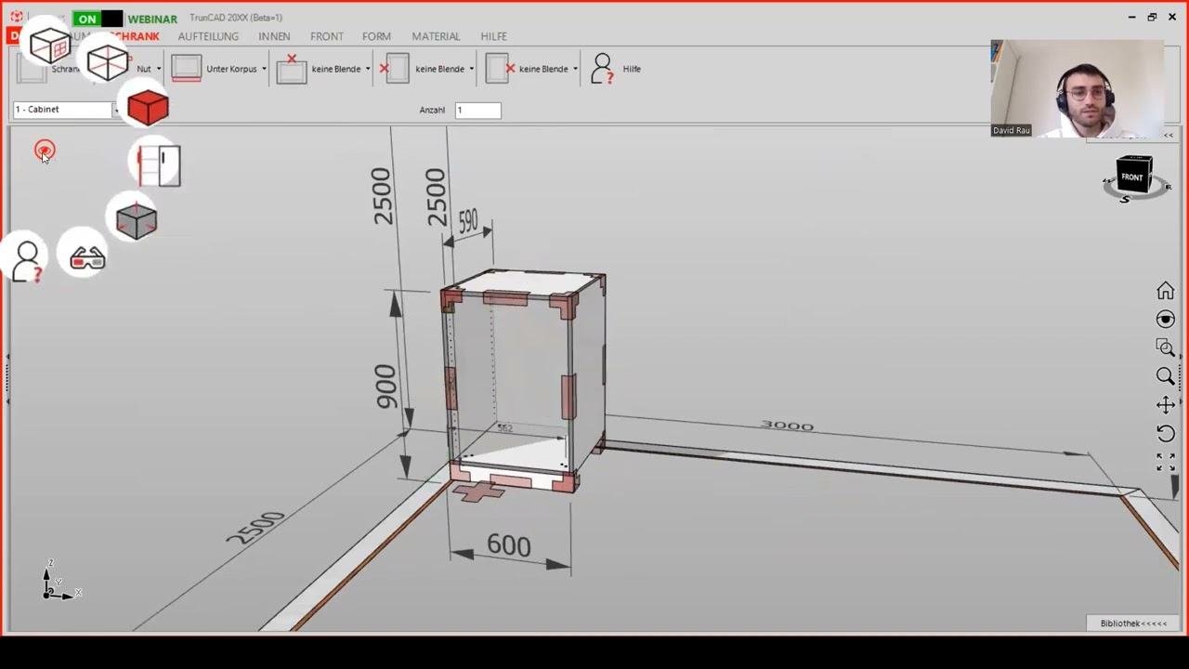
Task: Click the 590 depth dimension
Action: point(467,221)
